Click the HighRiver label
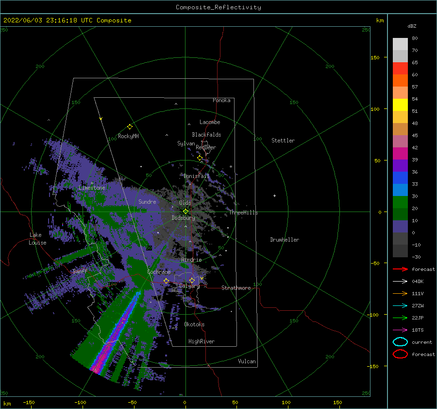Screen dimensions: 437x409 (202, 341)
